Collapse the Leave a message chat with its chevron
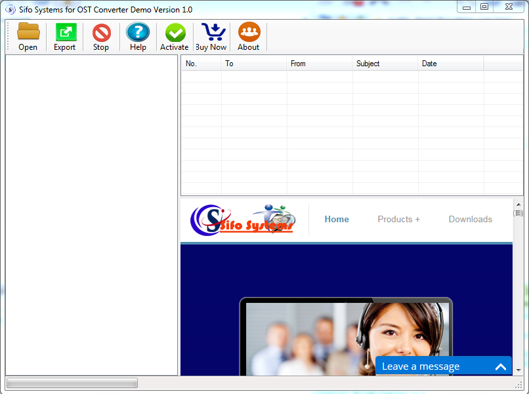Screen dimensions: 529x394 [501, 366]
